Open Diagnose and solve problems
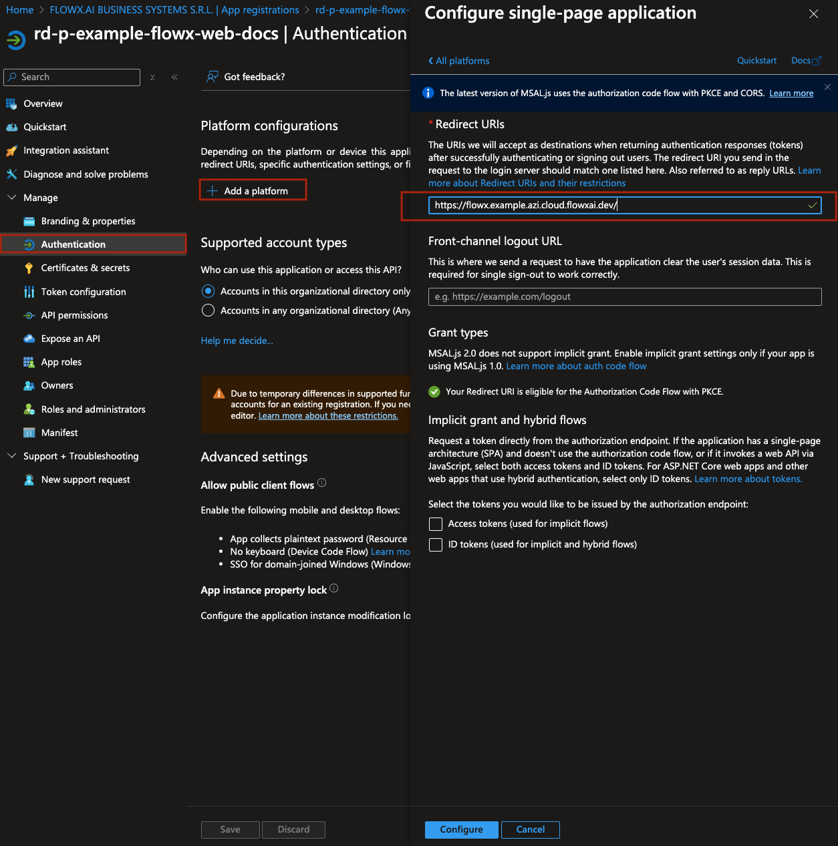 86,174
